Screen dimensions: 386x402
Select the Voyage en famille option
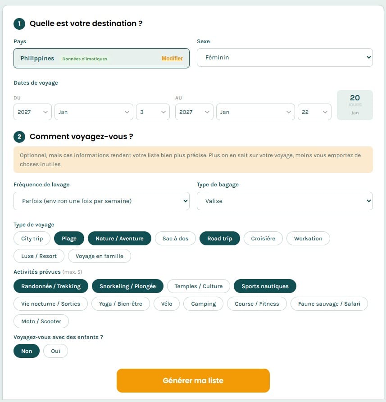pyautogui.click(x=99, y=256)
